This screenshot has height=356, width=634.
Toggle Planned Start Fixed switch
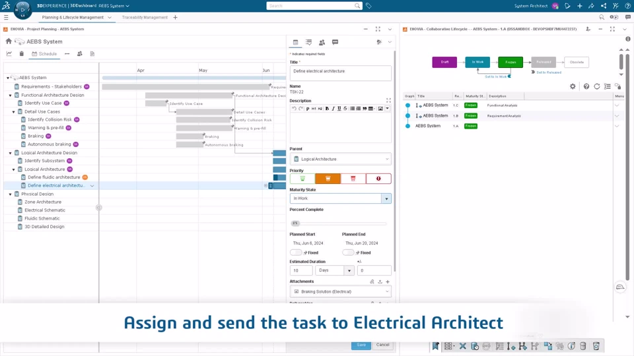click(x=296, y=252)
